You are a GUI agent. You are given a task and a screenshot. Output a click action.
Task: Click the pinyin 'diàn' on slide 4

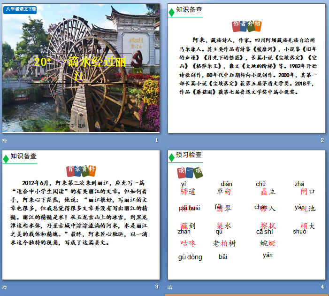point(226,184)
